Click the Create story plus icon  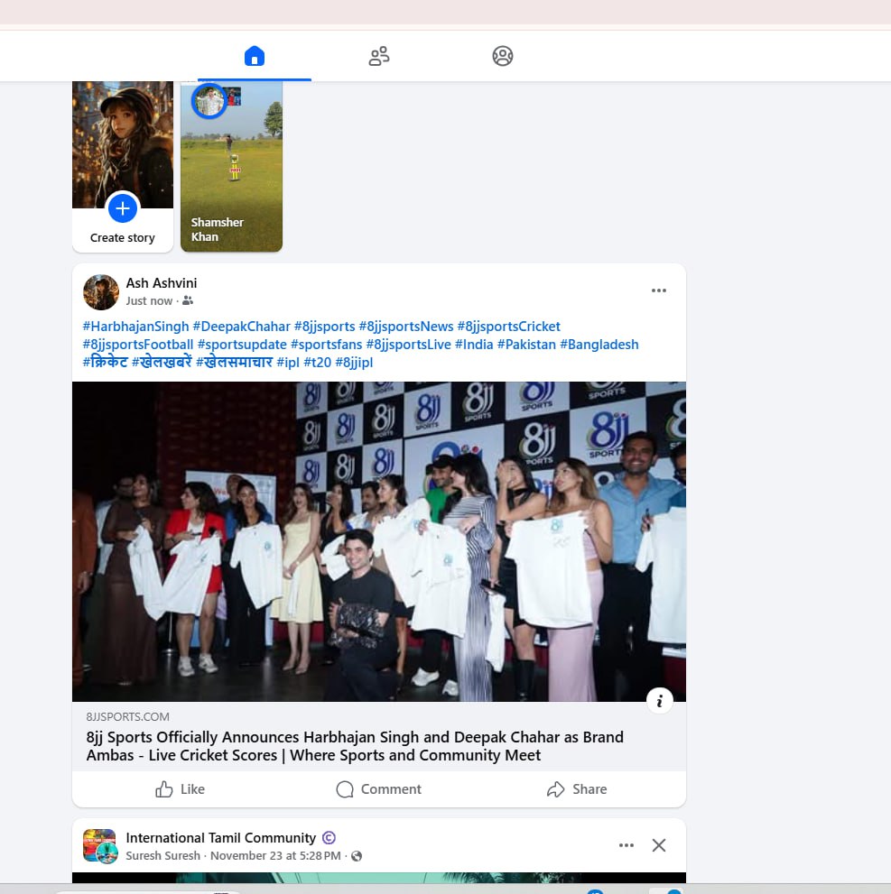[123, 209]
